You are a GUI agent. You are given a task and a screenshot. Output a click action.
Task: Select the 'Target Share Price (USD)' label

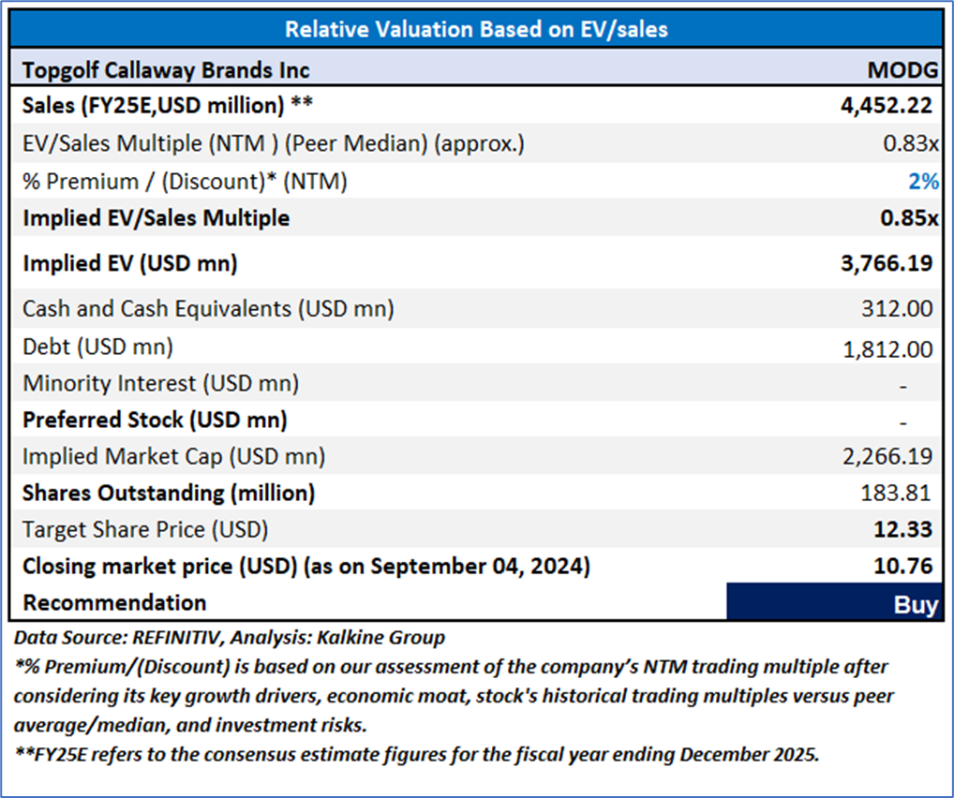click(145, 530)
